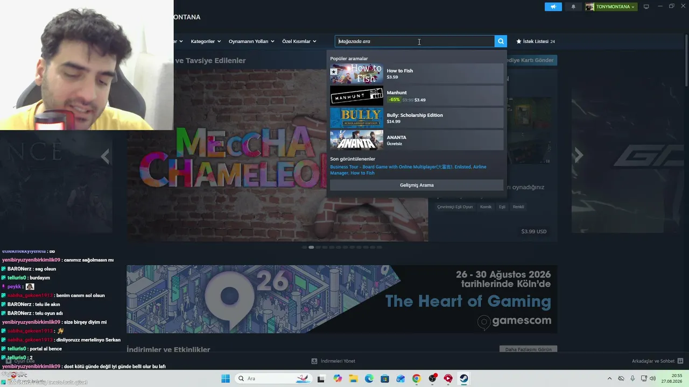This screenshot has width=689, height=387.
Task: Click the blue magnifier search button
Action: pos(501,41)
